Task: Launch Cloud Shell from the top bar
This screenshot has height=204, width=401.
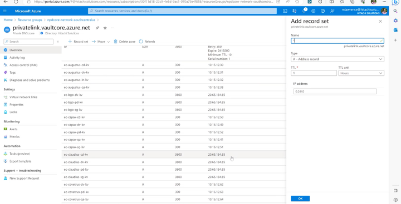Action: point(285,11)
